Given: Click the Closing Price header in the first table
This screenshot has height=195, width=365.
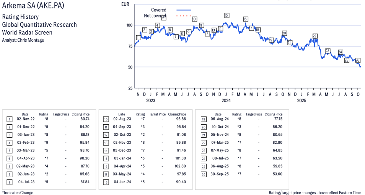Looking at the screenshot, I should point(80,114).
